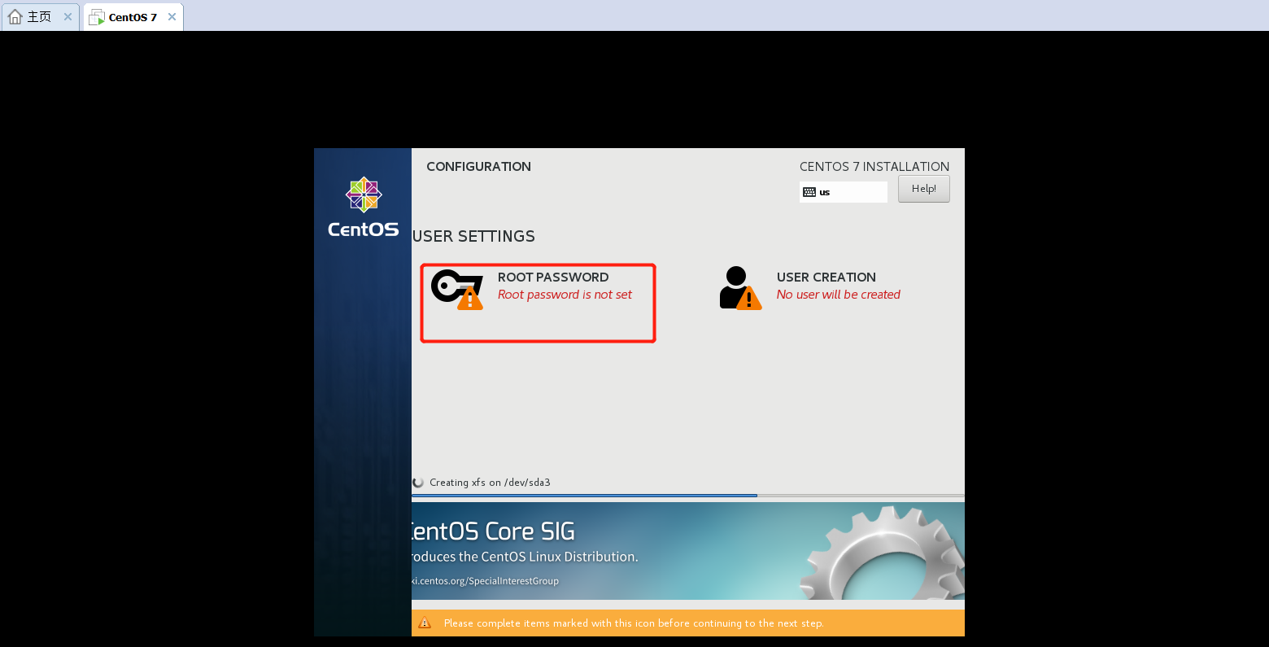The image size is (1269, 647).
Task: Click the keyboard layout icon
Action: click(x=809, y=192)
